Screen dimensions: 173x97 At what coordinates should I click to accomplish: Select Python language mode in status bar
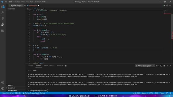point(162,93)
